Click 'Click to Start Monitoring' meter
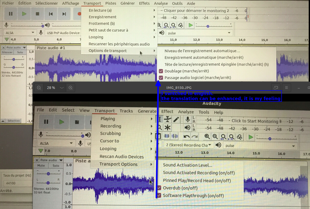Screen dimensions: 310x209 pyautogui.click(x=257, y=121)
